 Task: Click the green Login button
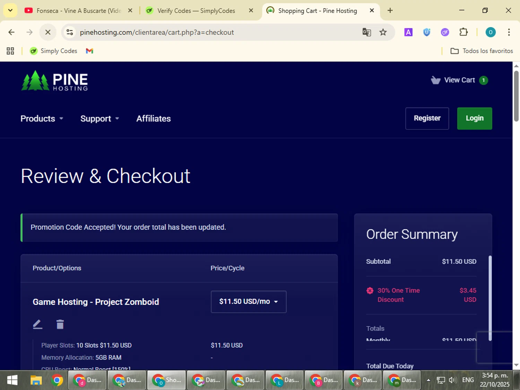click(475, 118)
